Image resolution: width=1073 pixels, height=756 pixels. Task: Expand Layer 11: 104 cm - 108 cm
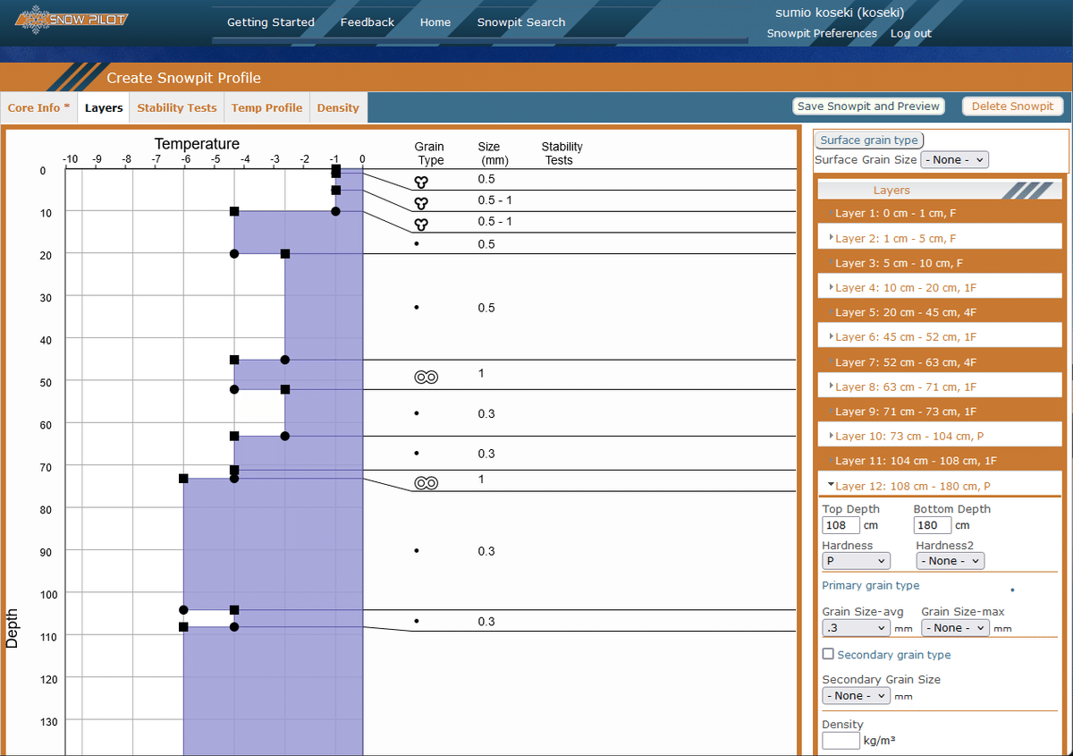(x=939, y=461)
